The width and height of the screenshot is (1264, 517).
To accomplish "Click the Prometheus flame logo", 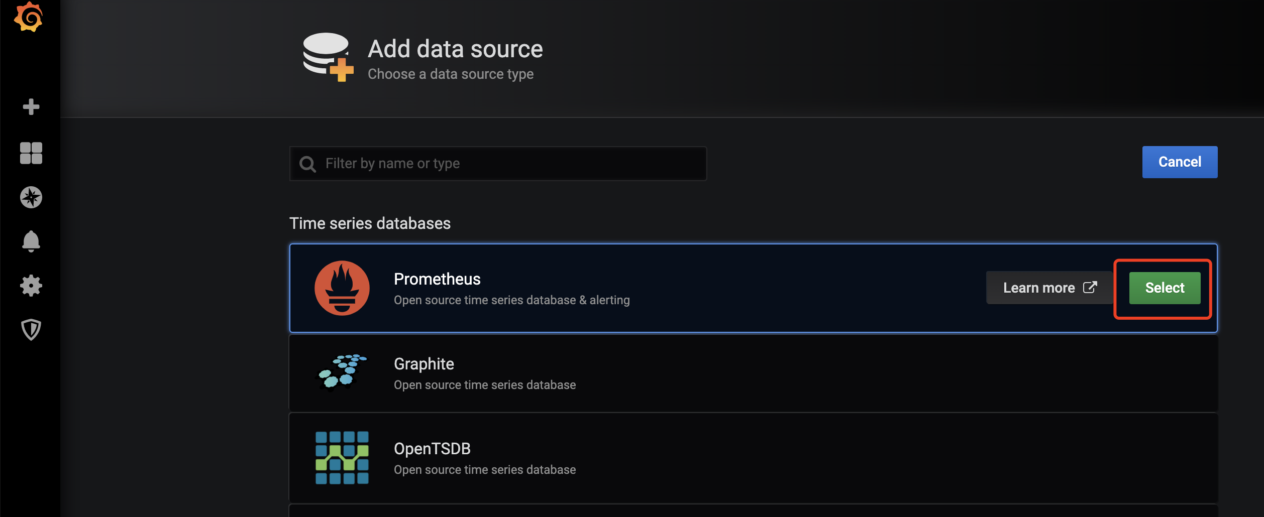I will click(342, 288).
